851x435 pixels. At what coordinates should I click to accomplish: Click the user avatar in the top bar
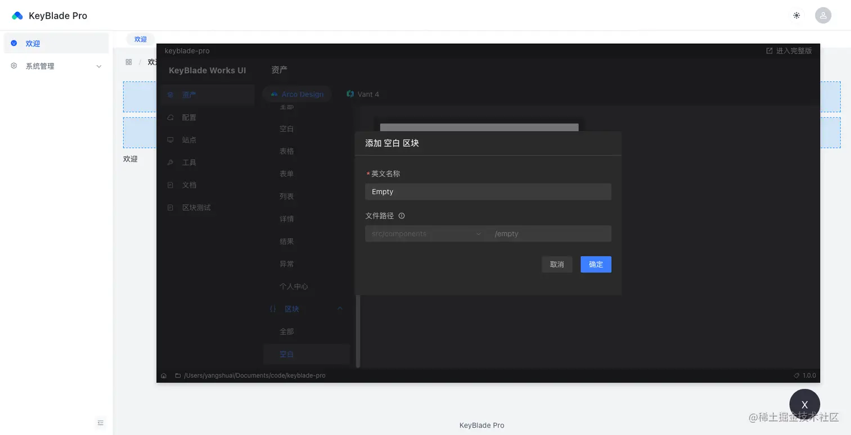pos(823,15)
